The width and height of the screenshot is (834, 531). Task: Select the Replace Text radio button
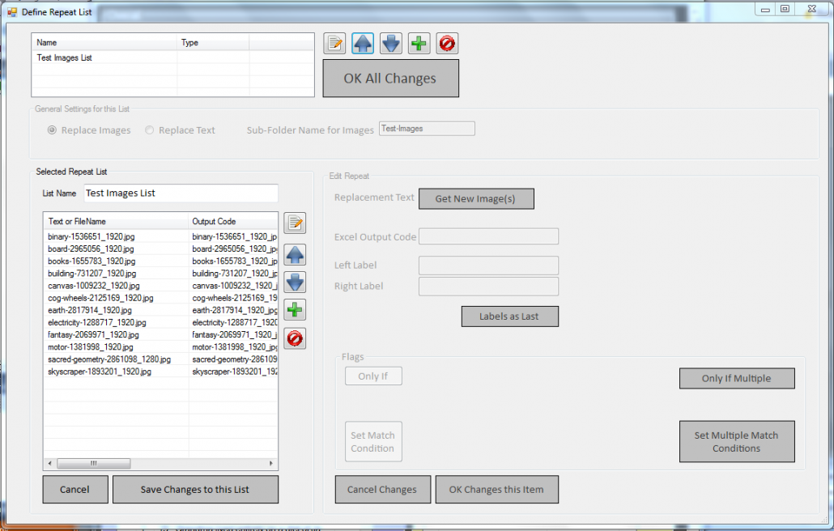point(149,130)
